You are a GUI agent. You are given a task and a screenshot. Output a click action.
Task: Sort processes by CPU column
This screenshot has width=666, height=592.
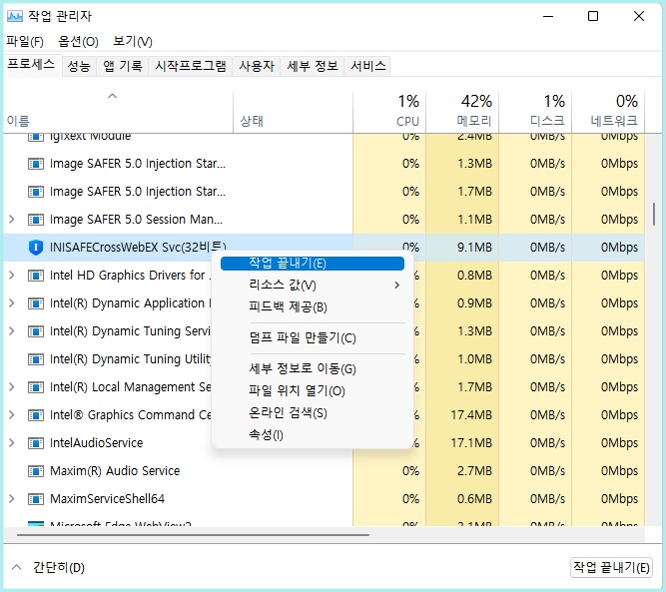point(389,112)
